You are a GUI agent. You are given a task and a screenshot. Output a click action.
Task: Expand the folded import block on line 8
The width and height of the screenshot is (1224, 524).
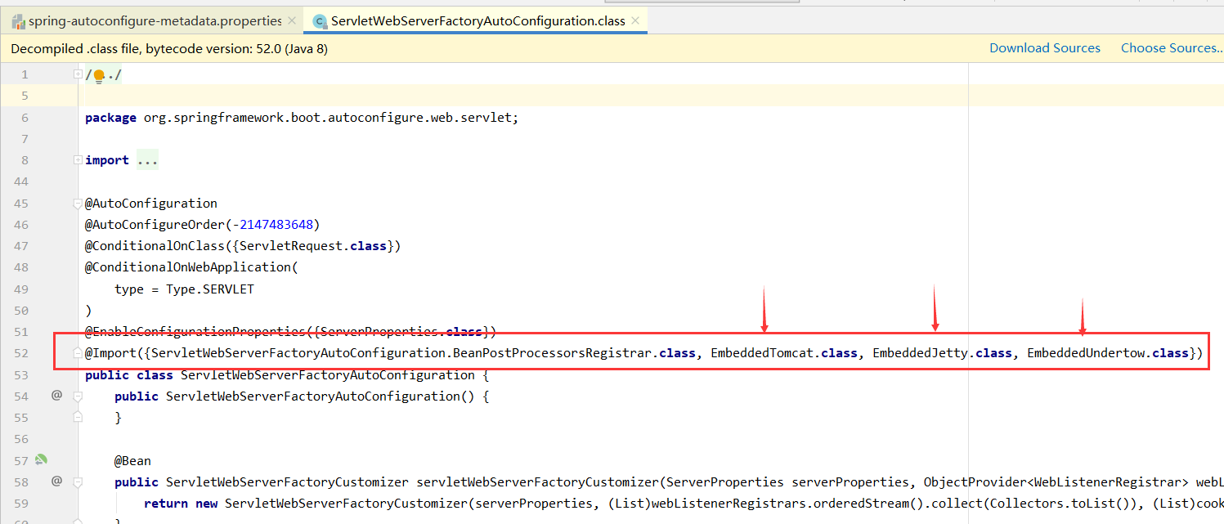(78, 160)
